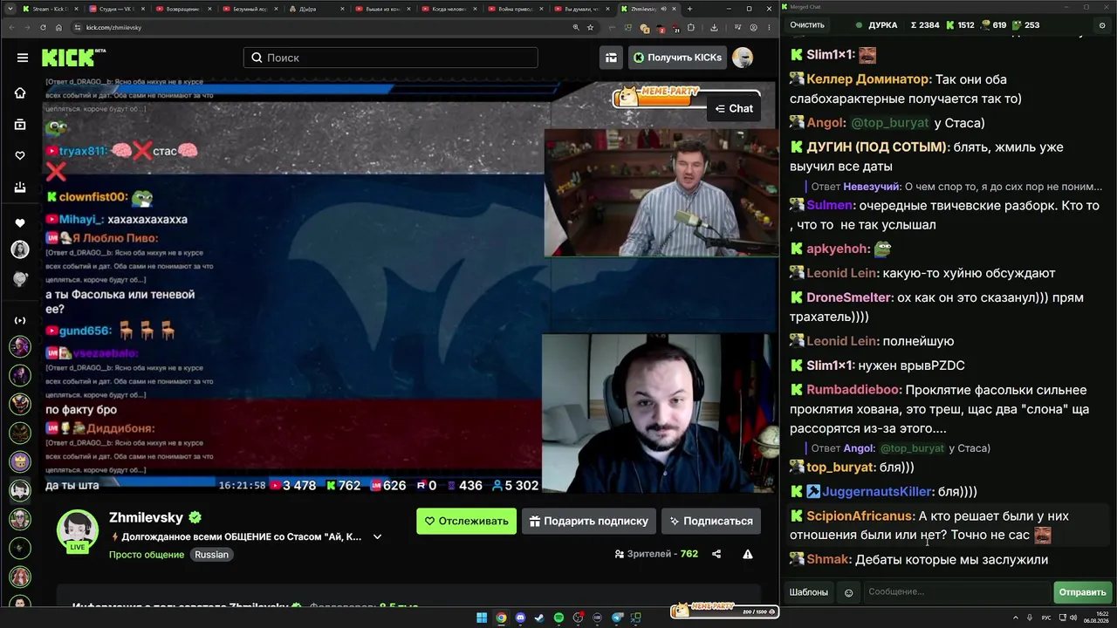Click the Сообщение chat input field

coord(957,592)
